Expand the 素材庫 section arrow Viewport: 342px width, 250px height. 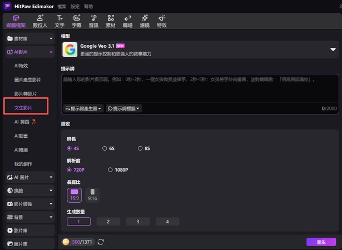(51, 38)
